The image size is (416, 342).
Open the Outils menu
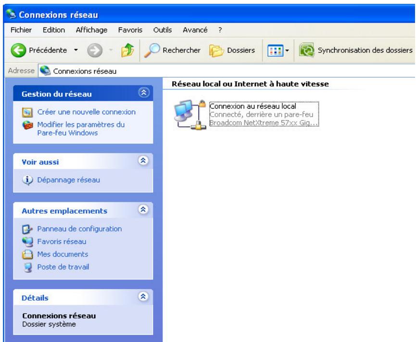163,30
